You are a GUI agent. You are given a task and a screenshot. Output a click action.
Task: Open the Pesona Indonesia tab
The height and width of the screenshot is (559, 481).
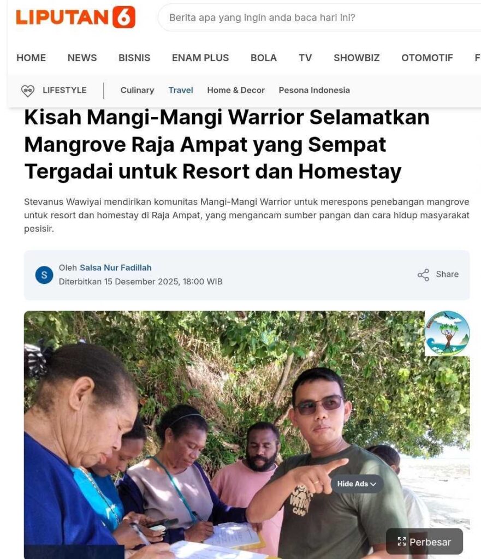pos(314,90)
